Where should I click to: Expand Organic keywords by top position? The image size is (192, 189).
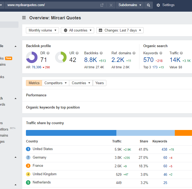(53, 107)
